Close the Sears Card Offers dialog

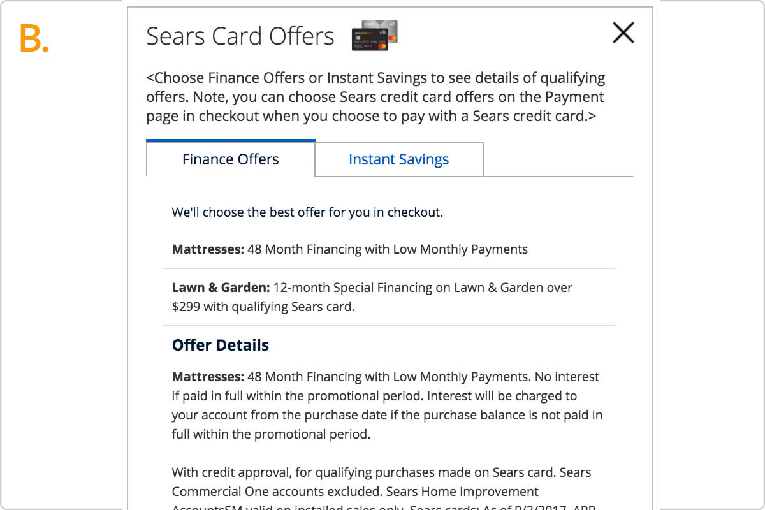pyautogui.click(x=623, y=33)
